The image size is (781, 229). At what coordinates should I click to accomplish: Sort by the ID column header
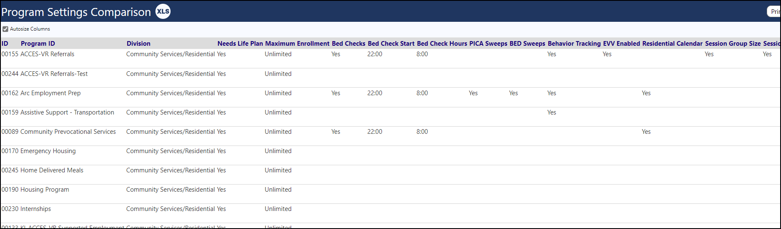pyautogui.click(x=5, y=44)
